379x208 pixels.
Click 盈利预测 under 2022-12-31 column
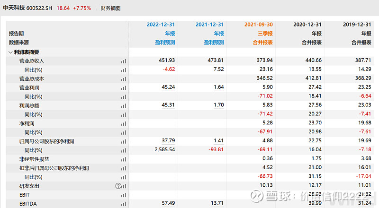pyautogui.click(x=165, y=43)
